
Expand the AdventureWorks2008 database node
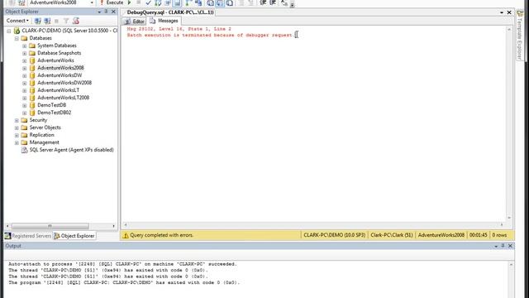(24, 68)
